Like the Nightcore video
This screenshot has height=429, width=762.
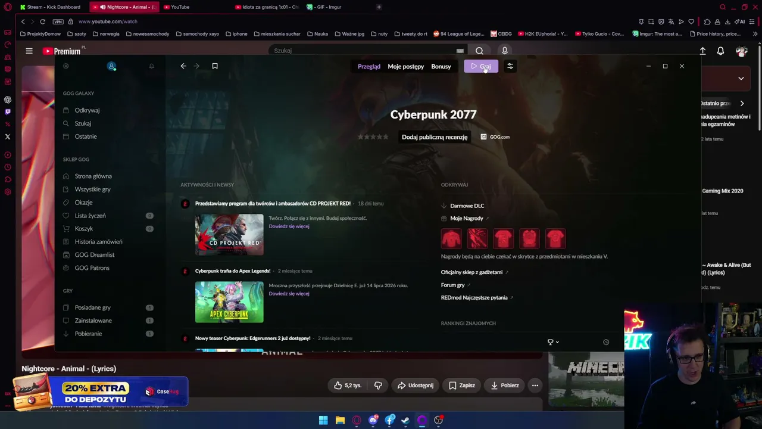point(348,386)
